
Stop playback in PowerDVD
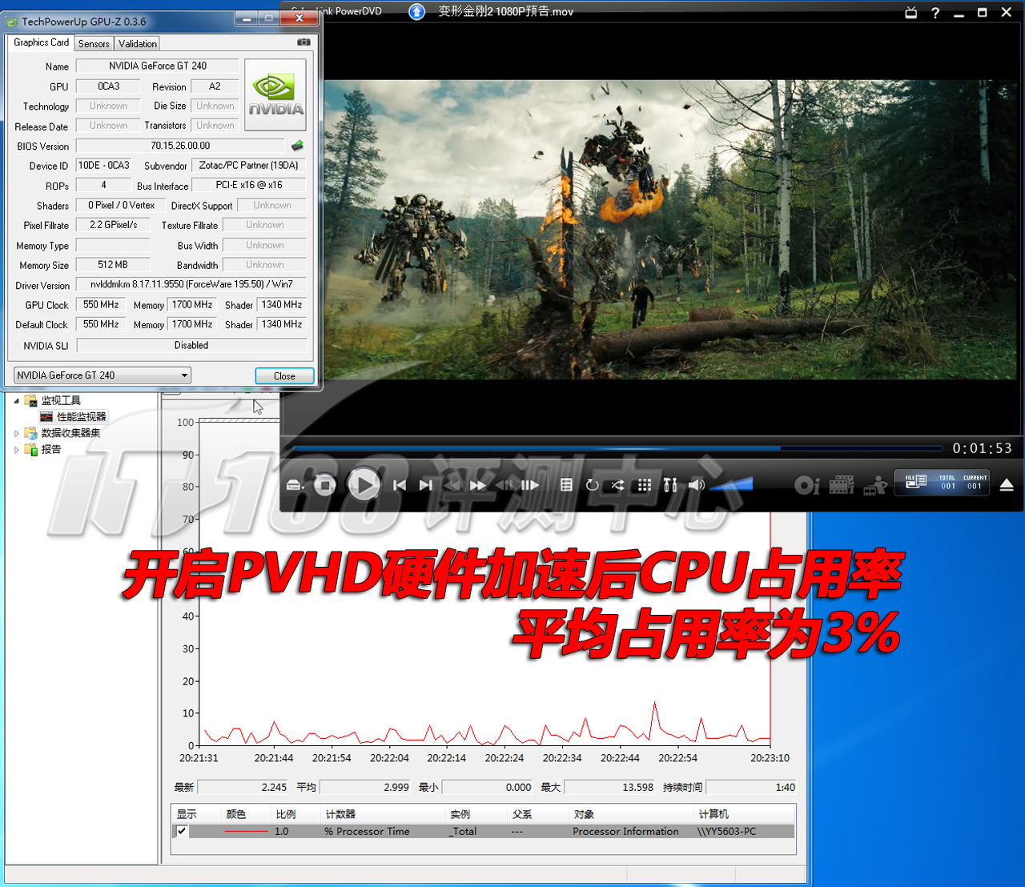click(x=324, y=484)
